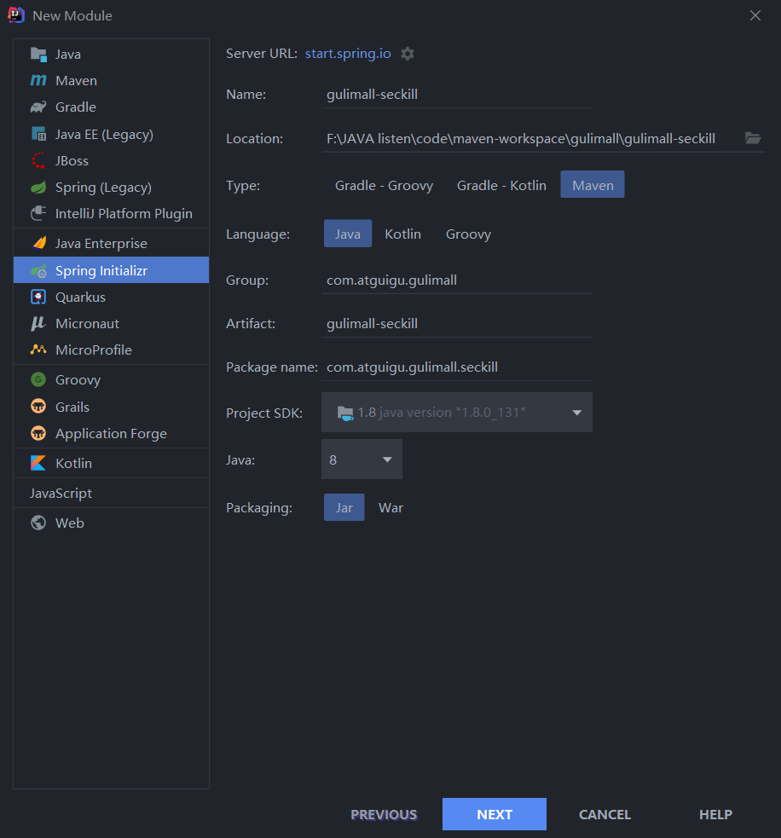Choose Kotlin as language
Screen dimensions: 781x838
pos(403,234)
